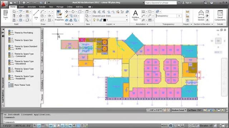Open the large Tools button in Build panel
The height and width of the screenshot is (128, 229).
pos(6,15)
